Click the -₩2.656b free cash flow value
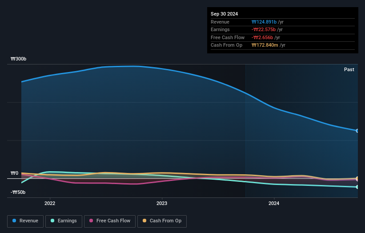 (x=262, y=37)
